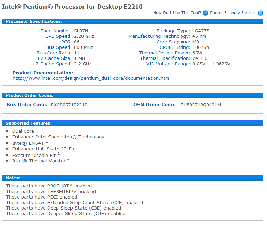The width and height of the screenshot is (267, 225).
Task: Click footnote 2 next to Execute Disable Bit
Action: (x=58, y=154)
